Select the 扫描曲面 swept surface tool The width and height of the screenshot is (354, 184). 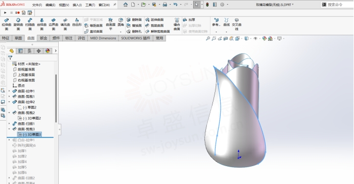coord(30,24)
